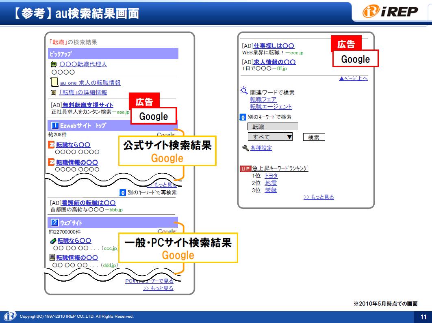Image resolution: width=432 pixels, height=323 pixels.
Task: Open the ad link 看護師の転職は○○
Action: point(89,203)
